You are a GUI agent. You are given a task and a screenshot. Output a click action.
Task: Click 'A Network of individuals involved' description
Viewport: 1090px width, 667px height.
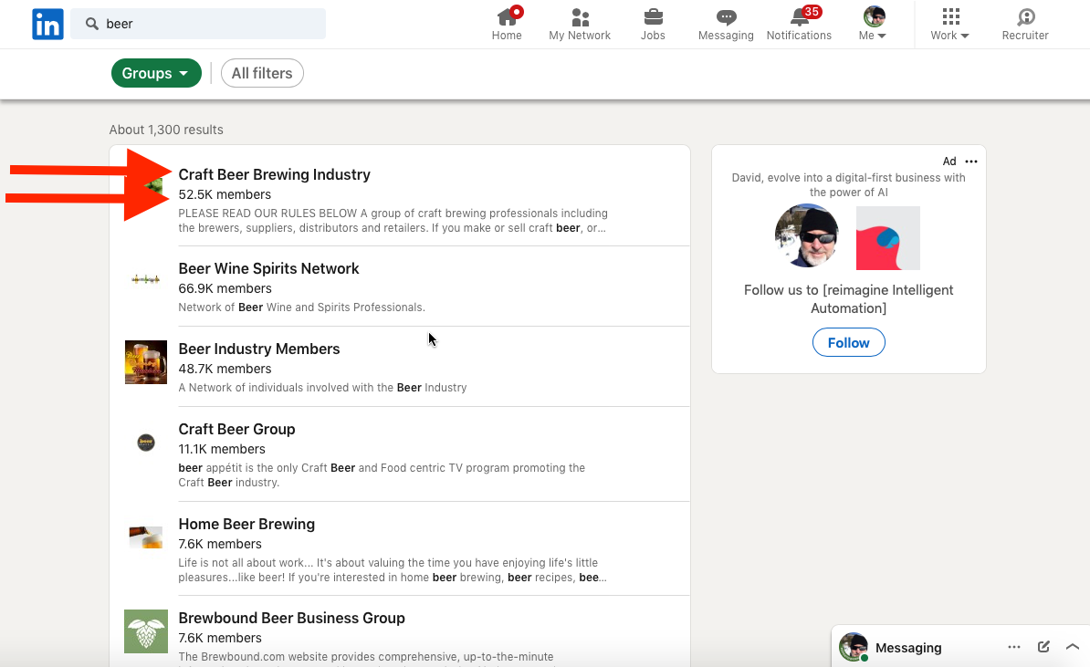pyautogui.click(x=322, y=388)
